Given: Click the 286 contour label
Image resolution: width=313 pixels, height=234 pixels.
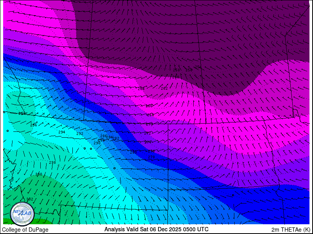Looking at the screenshot, I should point(104,136).
